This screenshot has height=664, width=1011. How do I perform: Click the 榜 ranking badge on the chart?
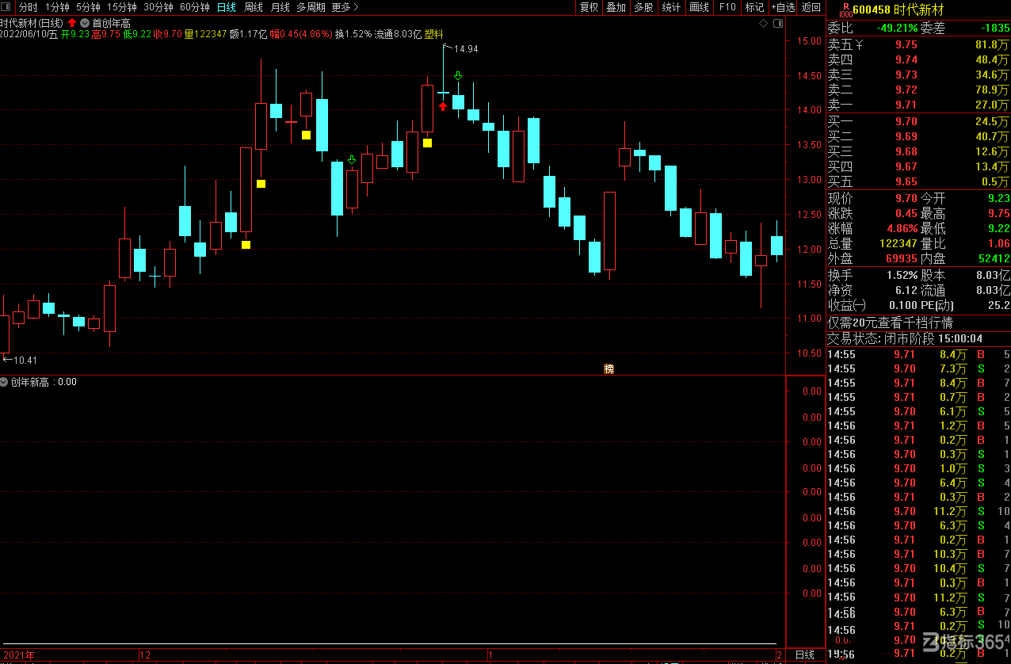click(x=609, y=368)
